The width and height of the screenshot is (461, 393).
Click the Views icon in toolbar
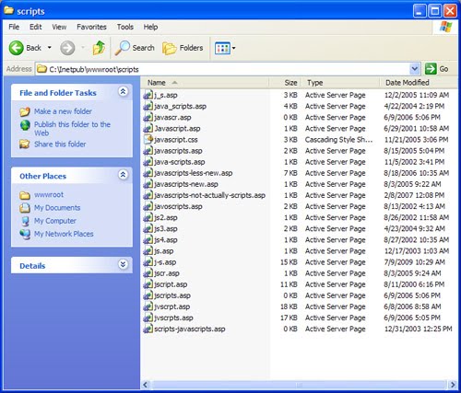pos(222,48)
